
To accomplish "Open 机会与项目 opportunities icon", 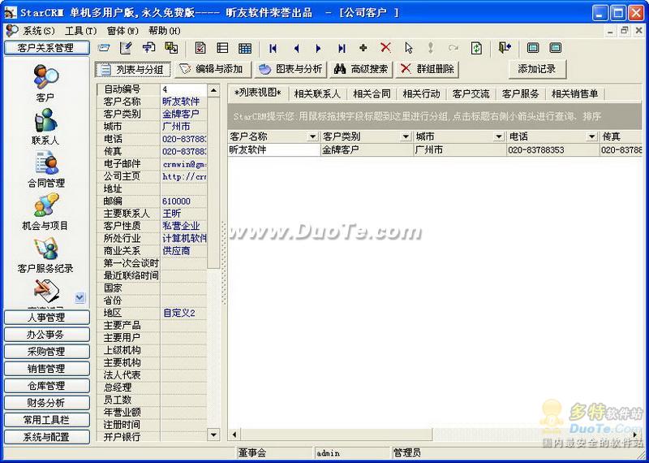I will click(x=45, y=208).
